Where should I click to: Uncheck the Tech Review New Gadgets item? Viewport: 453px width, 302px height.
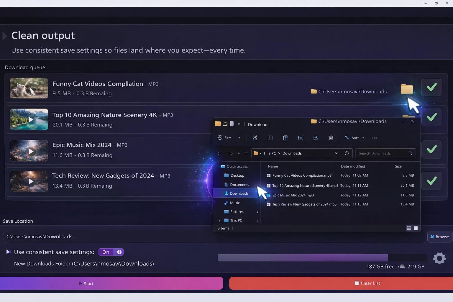coord(431,181)
